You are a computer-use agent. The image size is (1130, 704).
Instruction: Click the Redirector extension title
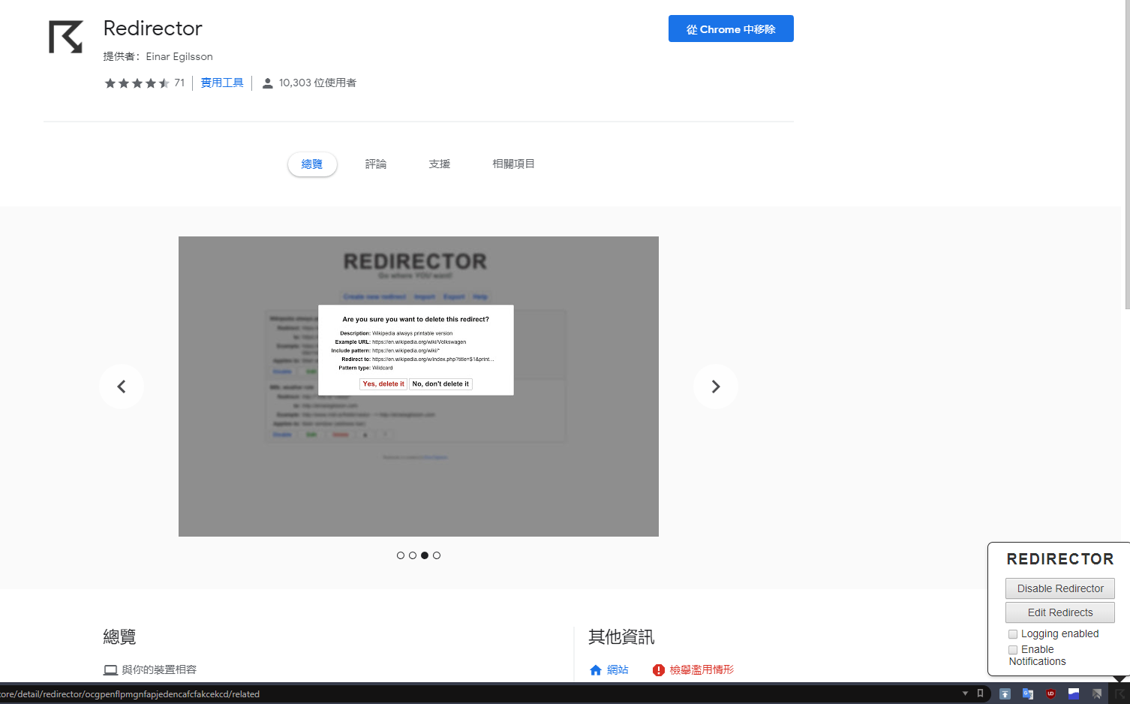tap(153, 29)
